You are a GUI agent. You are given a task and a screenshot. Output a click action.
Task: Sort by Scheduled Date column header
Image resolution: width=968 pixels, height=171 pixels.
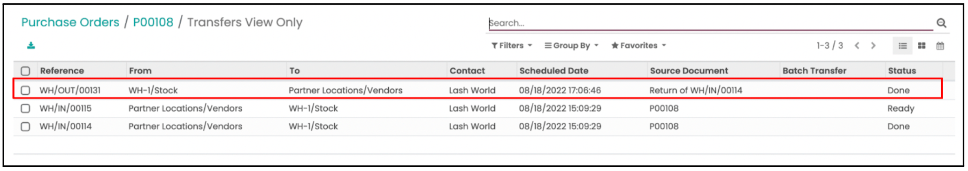[553, 71]
